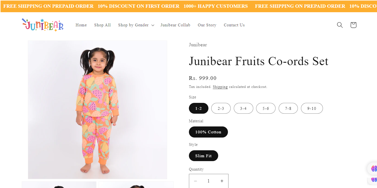This screenshot has height=188, width=377.
Task: Select size 2-3
Action: tap(221, 108)
